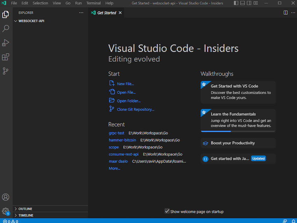Close the Get Started tab
297x223 pixels.
[x=120, y=13]
